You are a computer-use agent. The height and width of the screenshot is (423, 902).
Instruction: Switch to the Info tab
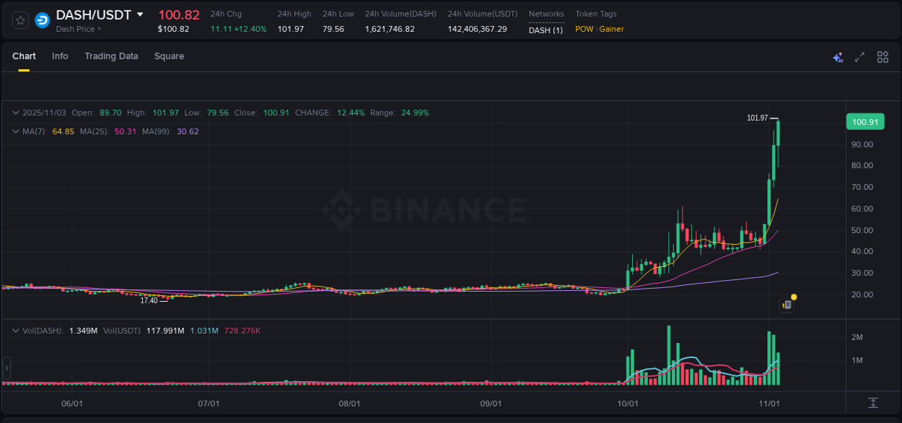(60, 56)
